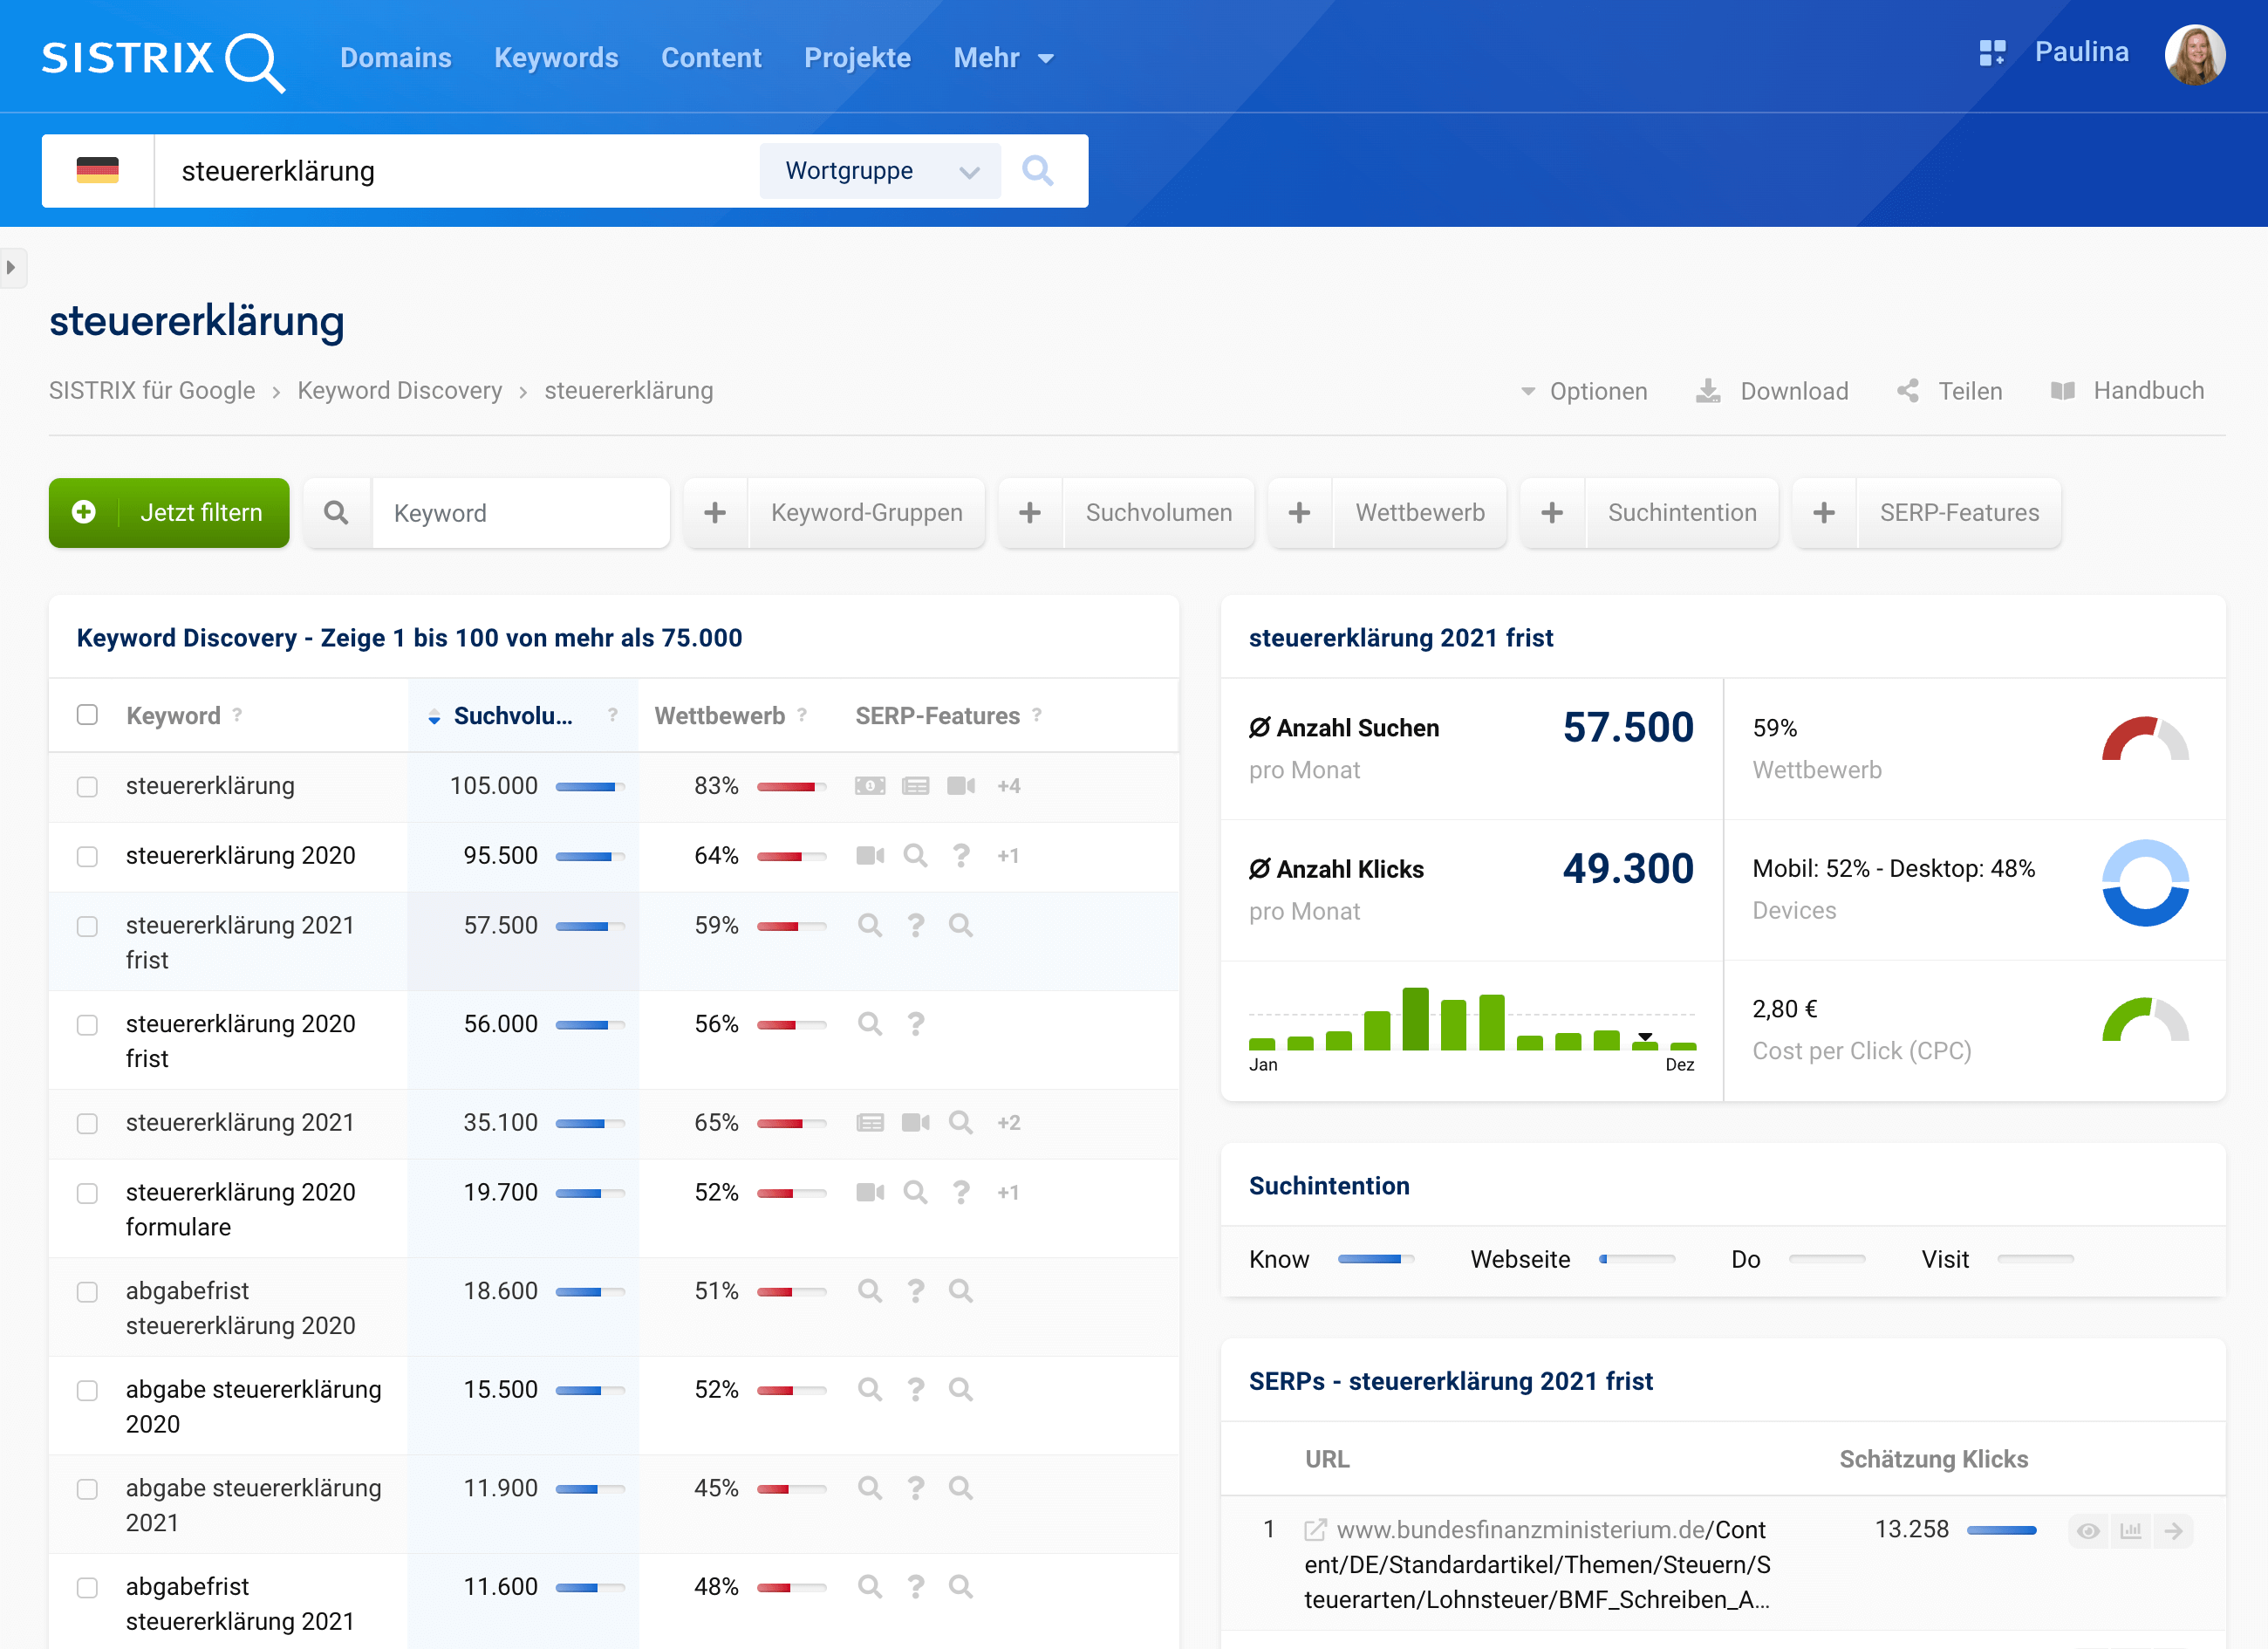Click Keyword Discovery breadcrumb link
The height and width of the screenshot is (1649, 2268).
pyautogui.click(x=399, y=391)
